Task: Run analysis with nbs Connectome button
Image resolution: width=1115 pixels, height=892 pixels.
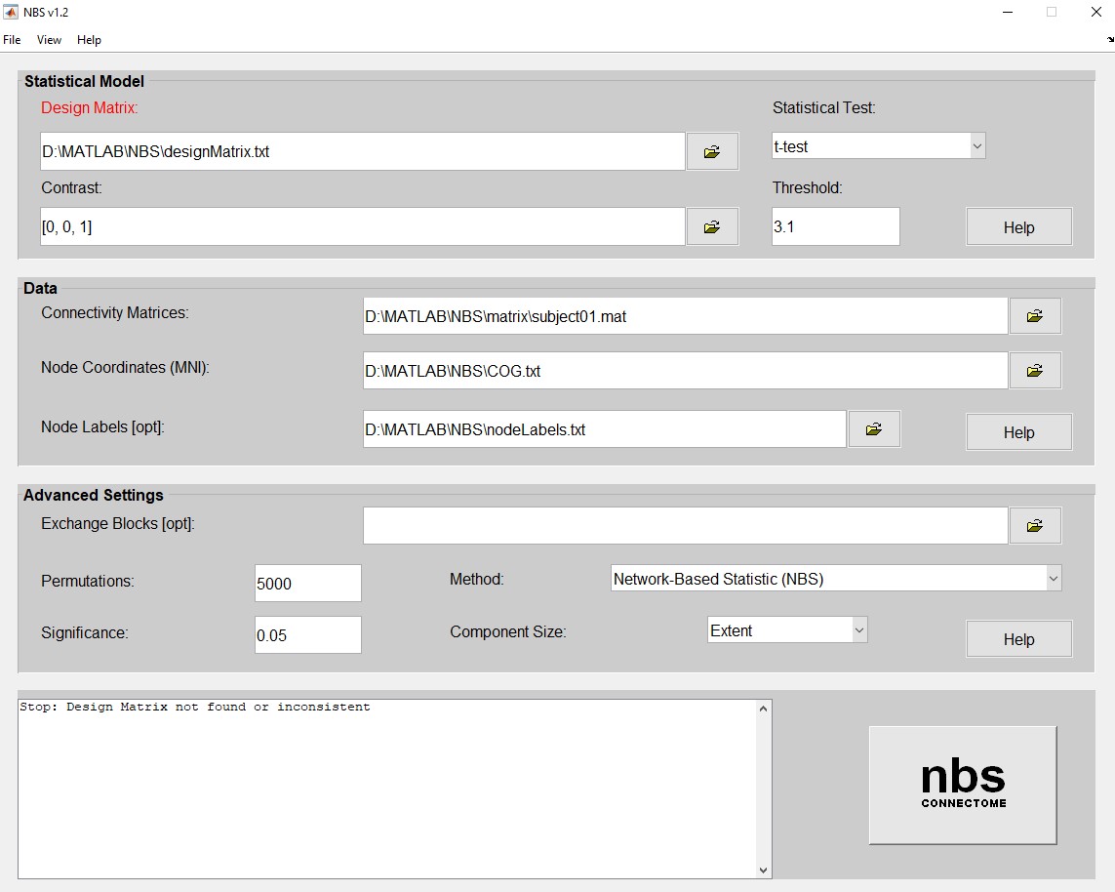Action: pos(962,785)
